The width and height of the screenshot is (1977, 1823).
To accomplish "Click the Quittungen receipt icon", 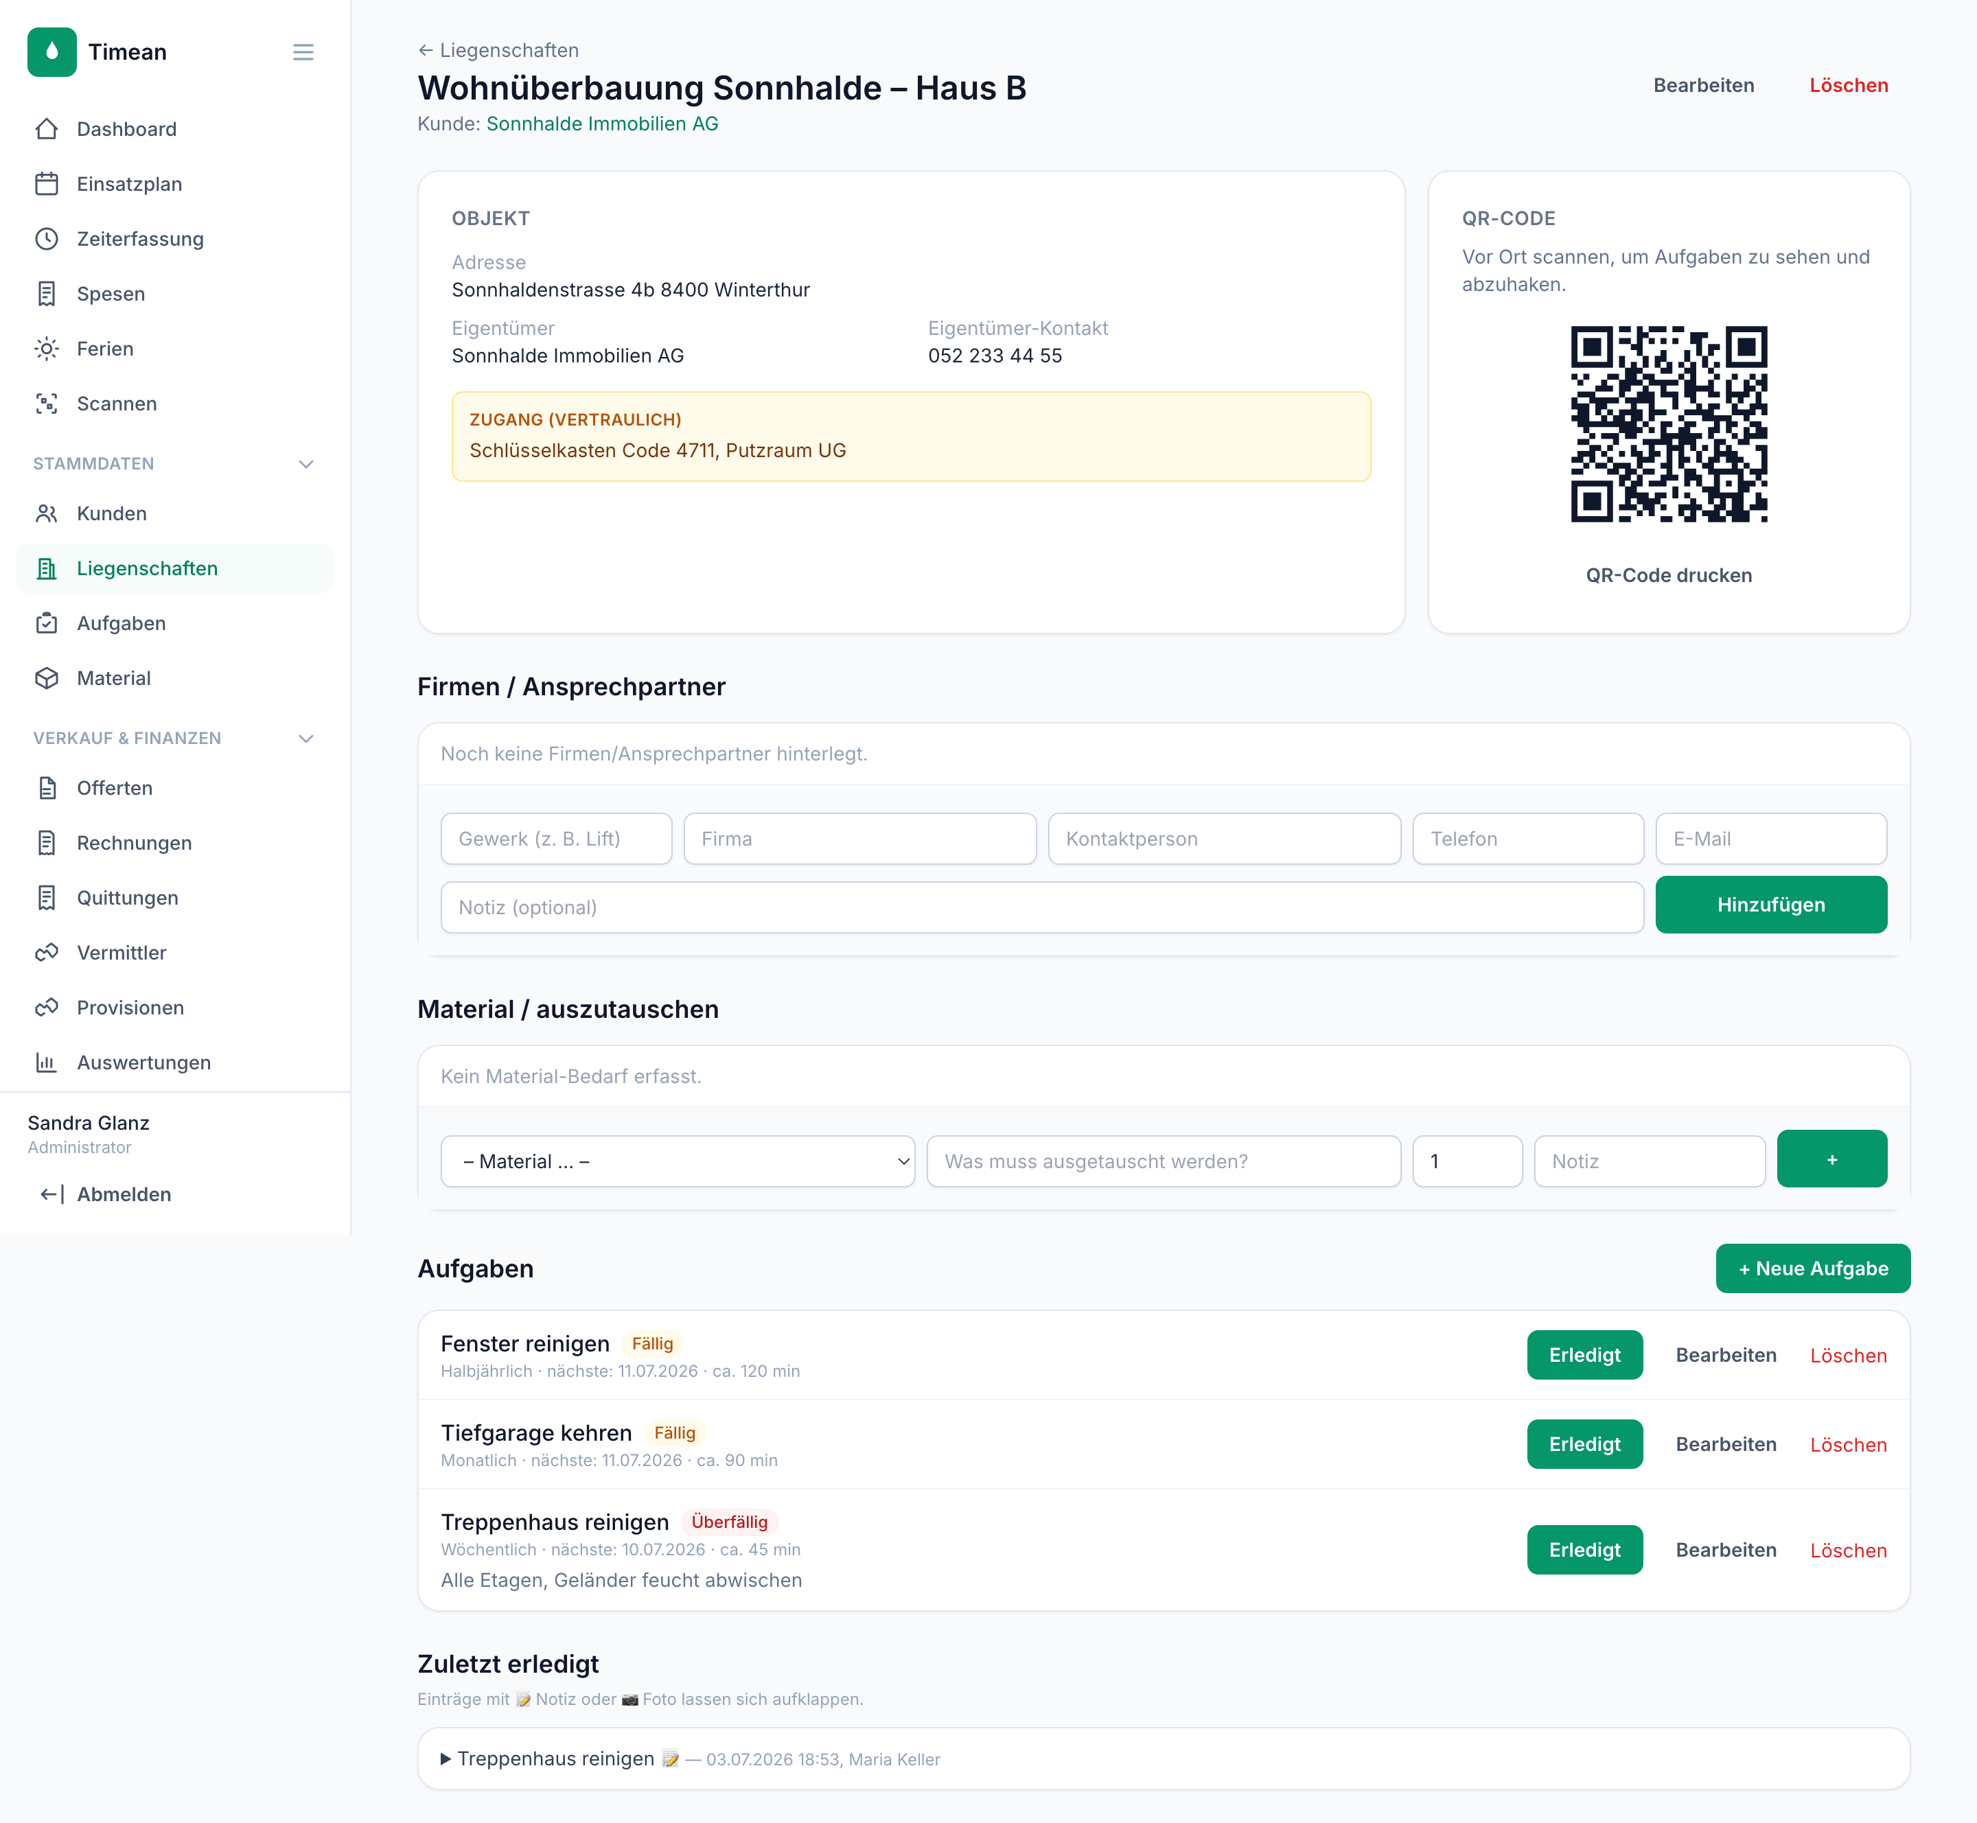I will [x=47, y=898].
